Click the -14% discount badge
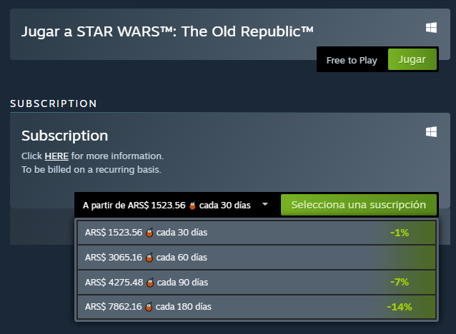The width and height of the screenshot is (456, 334). pos(400,307)
